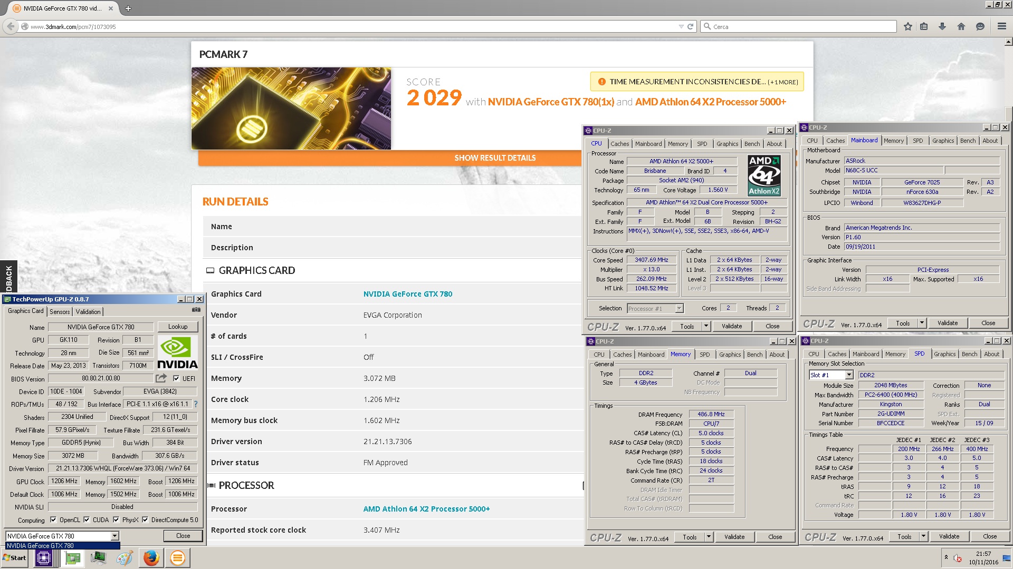Switch to the Sensors tab in GPU-Z
Image resolution: width=1013 pixels, height=569 pixels.
point(60,312)
